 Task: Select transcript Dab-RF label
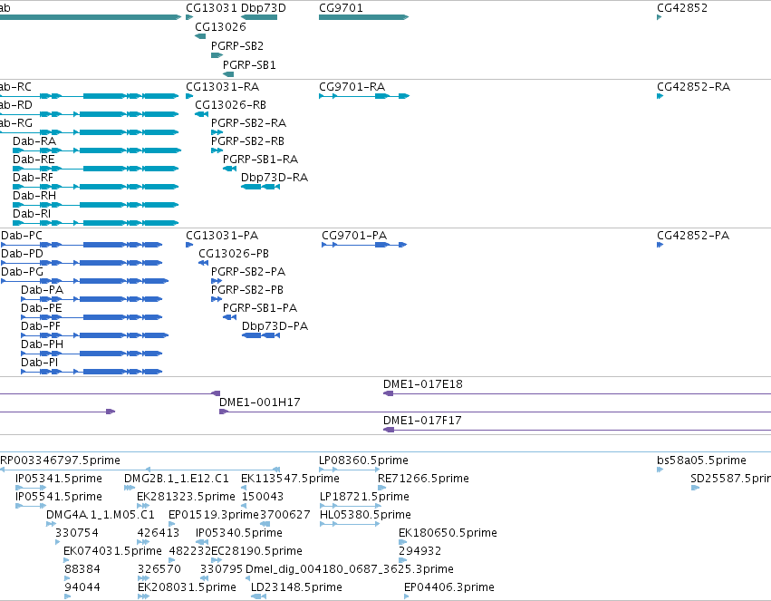33,178
